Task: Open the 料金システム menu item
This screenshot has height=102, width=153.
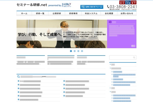Action: pos(91,14)
